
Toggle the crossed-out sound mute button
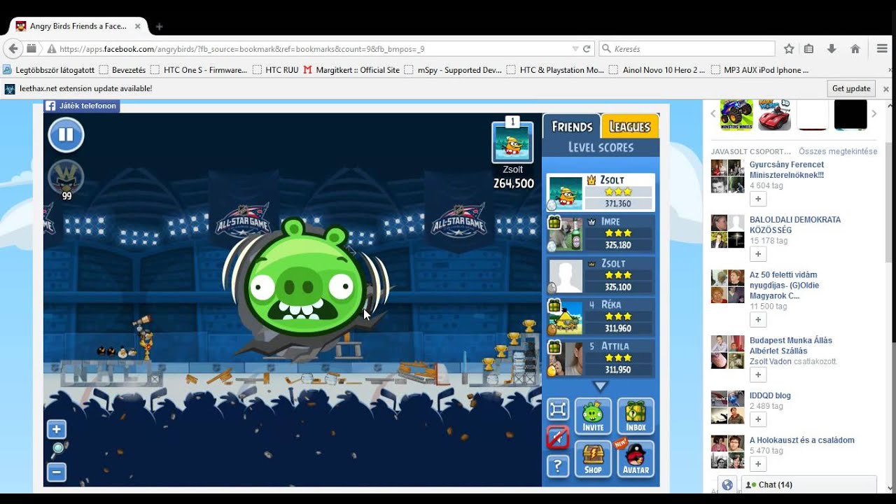pos(557,438)
